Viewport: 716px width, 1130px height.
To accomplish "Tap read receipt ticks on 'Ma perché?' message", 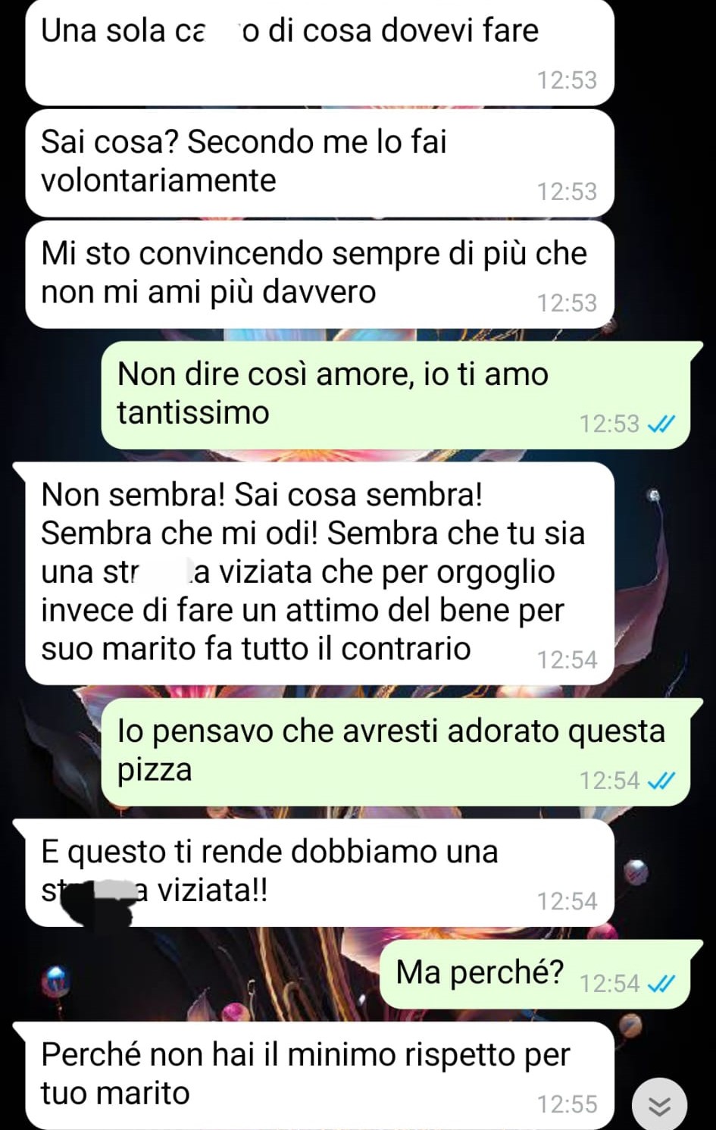I will click(x=661, y=984).
